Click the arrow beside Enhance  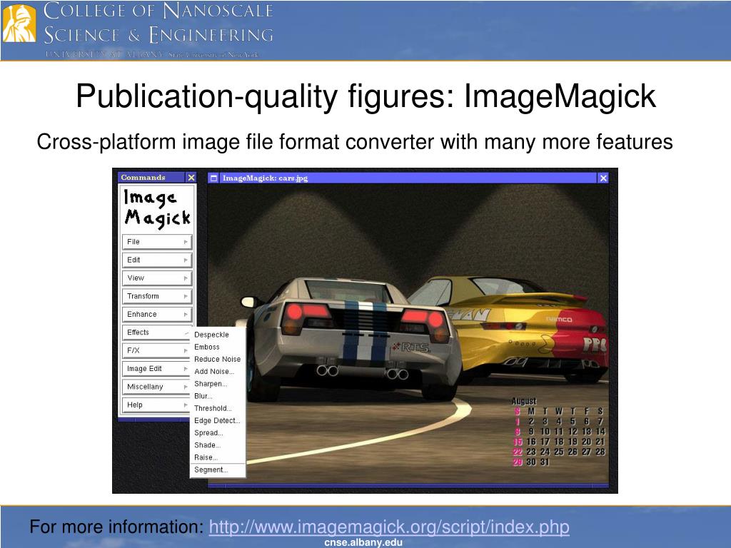(x=186, y=315)
